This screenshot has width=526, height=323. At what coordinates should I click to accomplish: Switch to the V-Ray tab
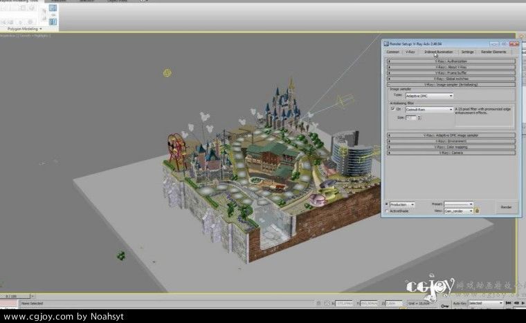[x=410, y=52]
